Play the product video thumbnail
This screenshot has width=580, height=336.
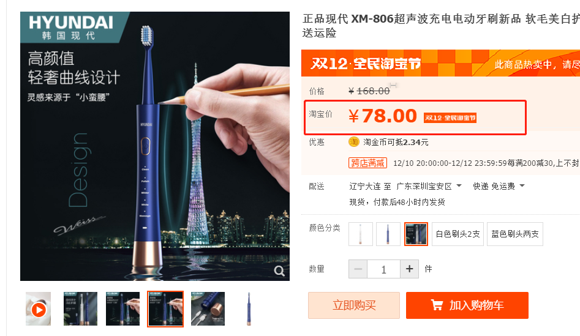pos(39,309)
